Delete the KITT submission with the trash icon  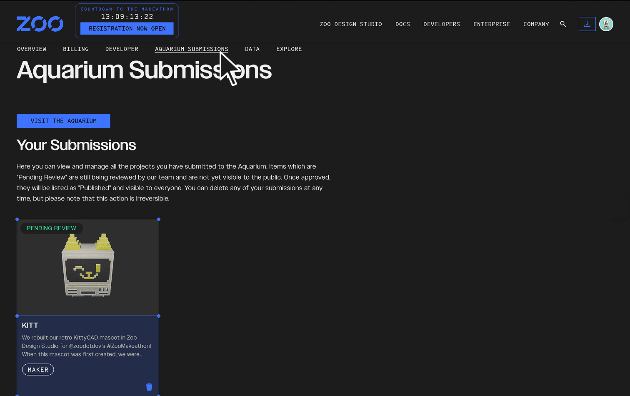tap(149, 387)
